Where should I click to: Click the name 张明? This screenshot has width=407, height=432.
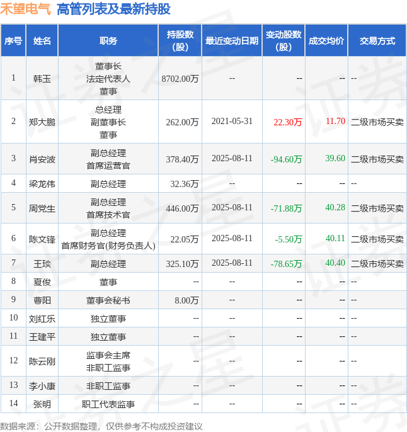(42, 404)
